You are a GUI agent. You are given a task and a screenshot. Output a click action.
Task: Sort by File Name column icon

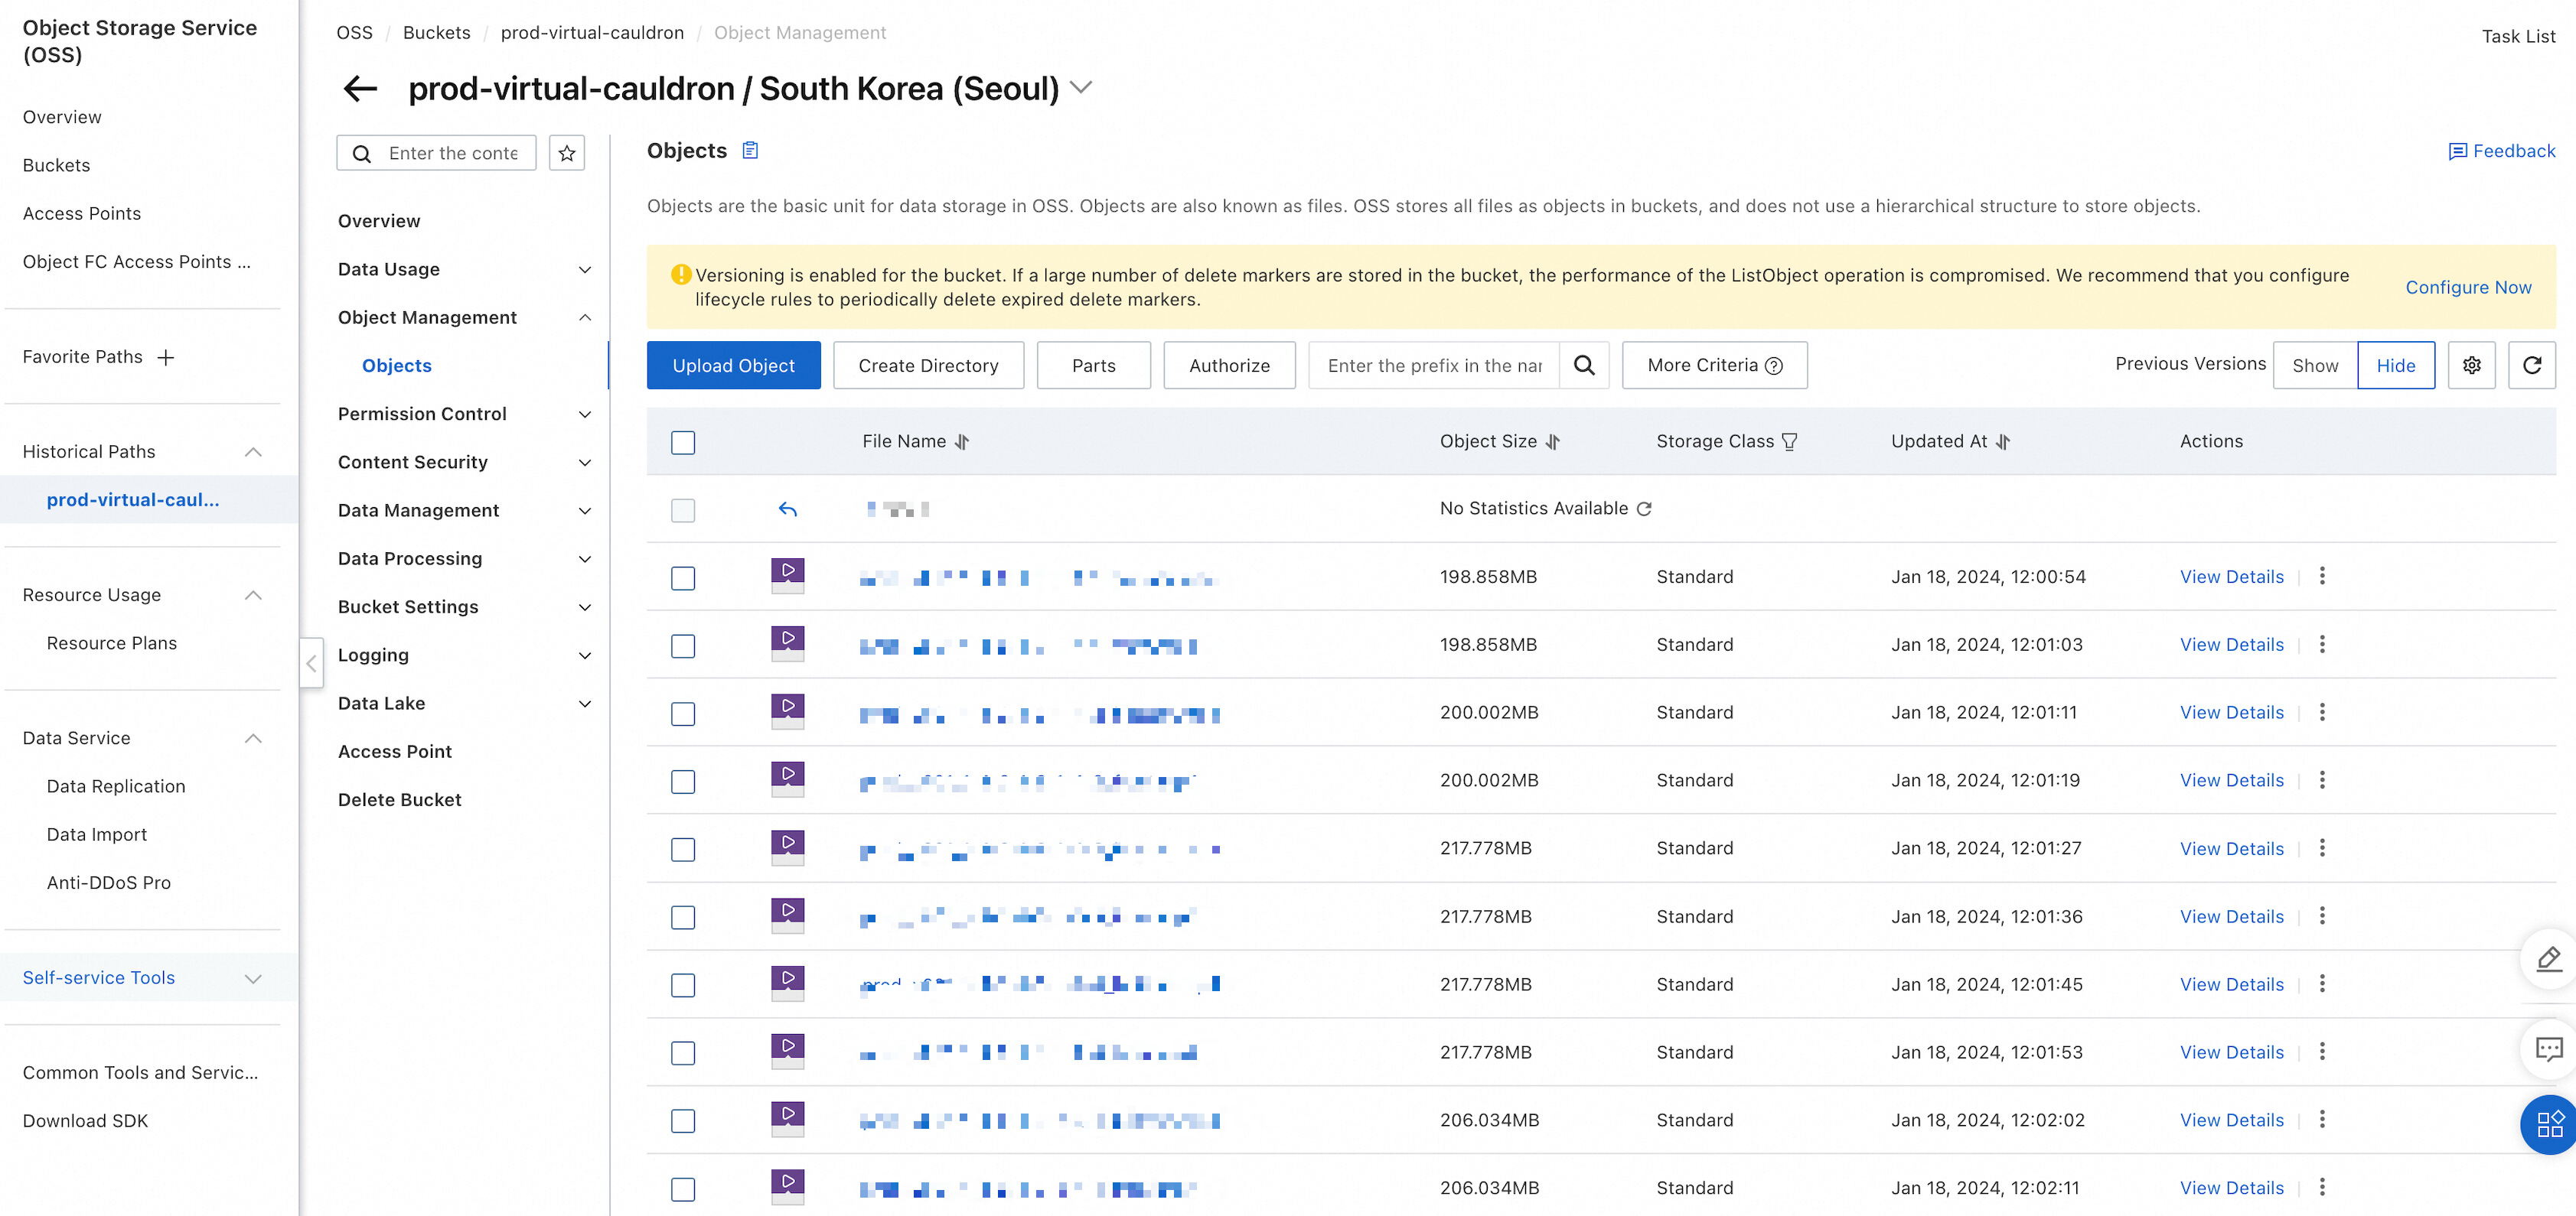pyautogui.click(x=962, y=441)
